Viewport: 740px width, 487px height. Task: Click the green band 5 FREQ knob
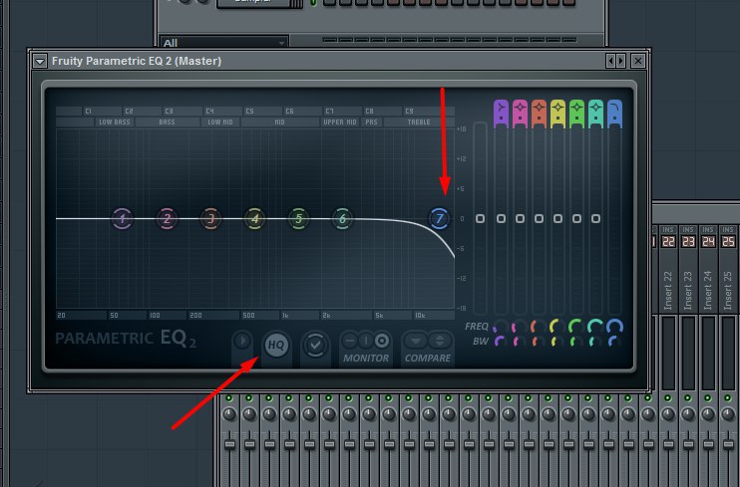click(576, 327)
